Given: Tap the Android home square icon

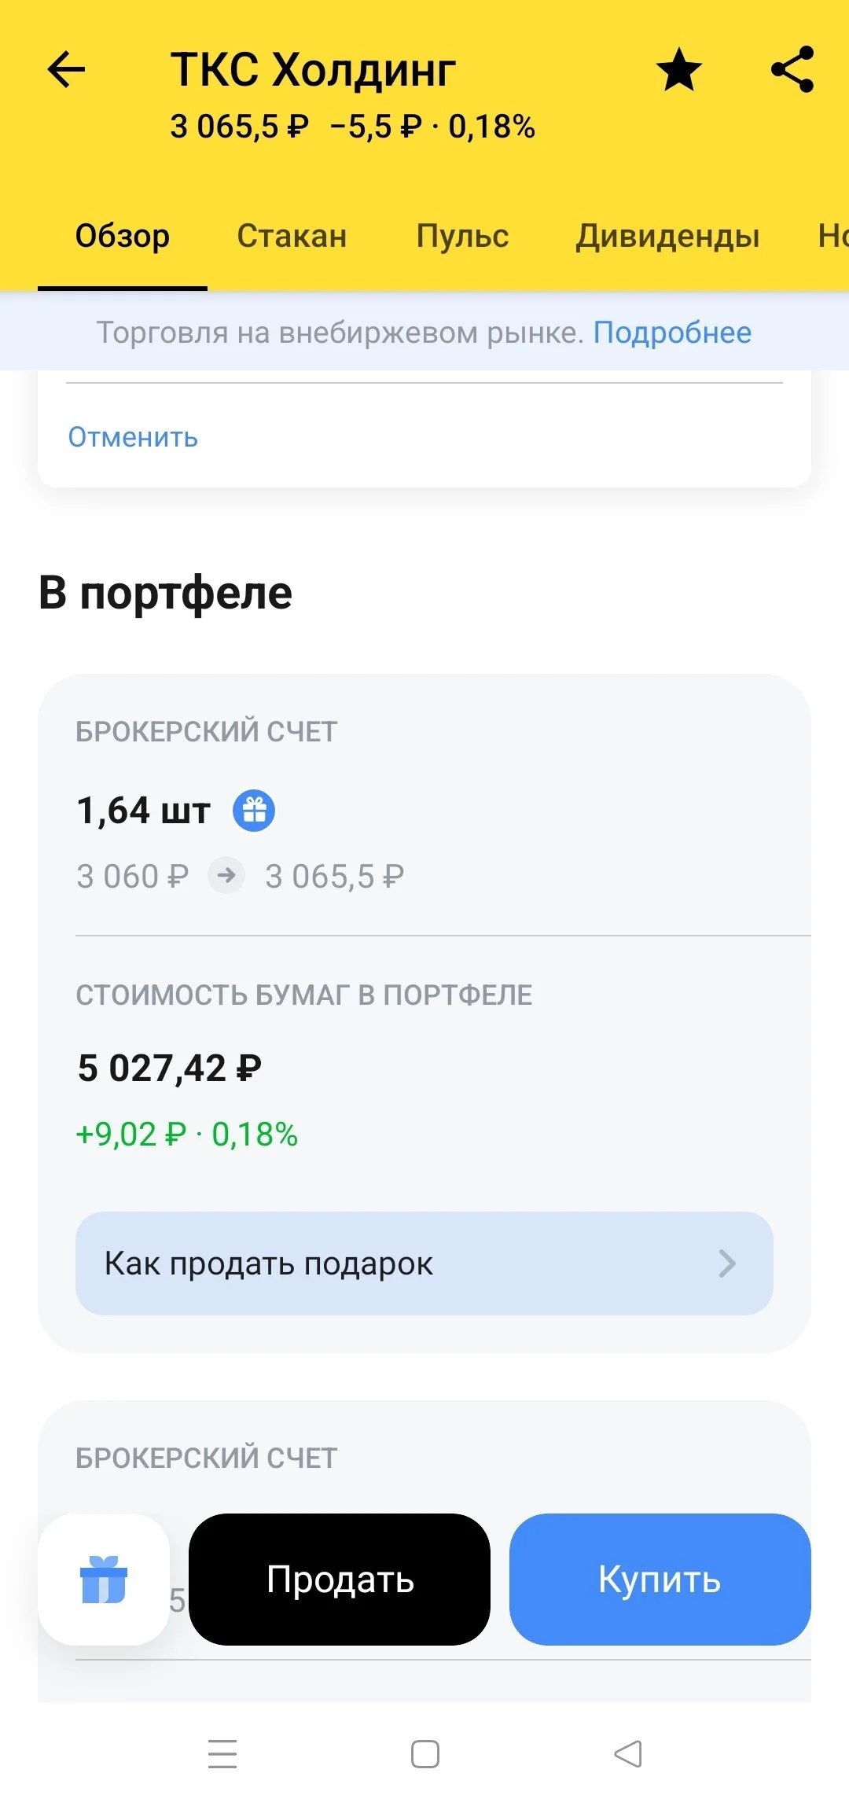Looking at the screenshot, I should [x=425, y=1754].
